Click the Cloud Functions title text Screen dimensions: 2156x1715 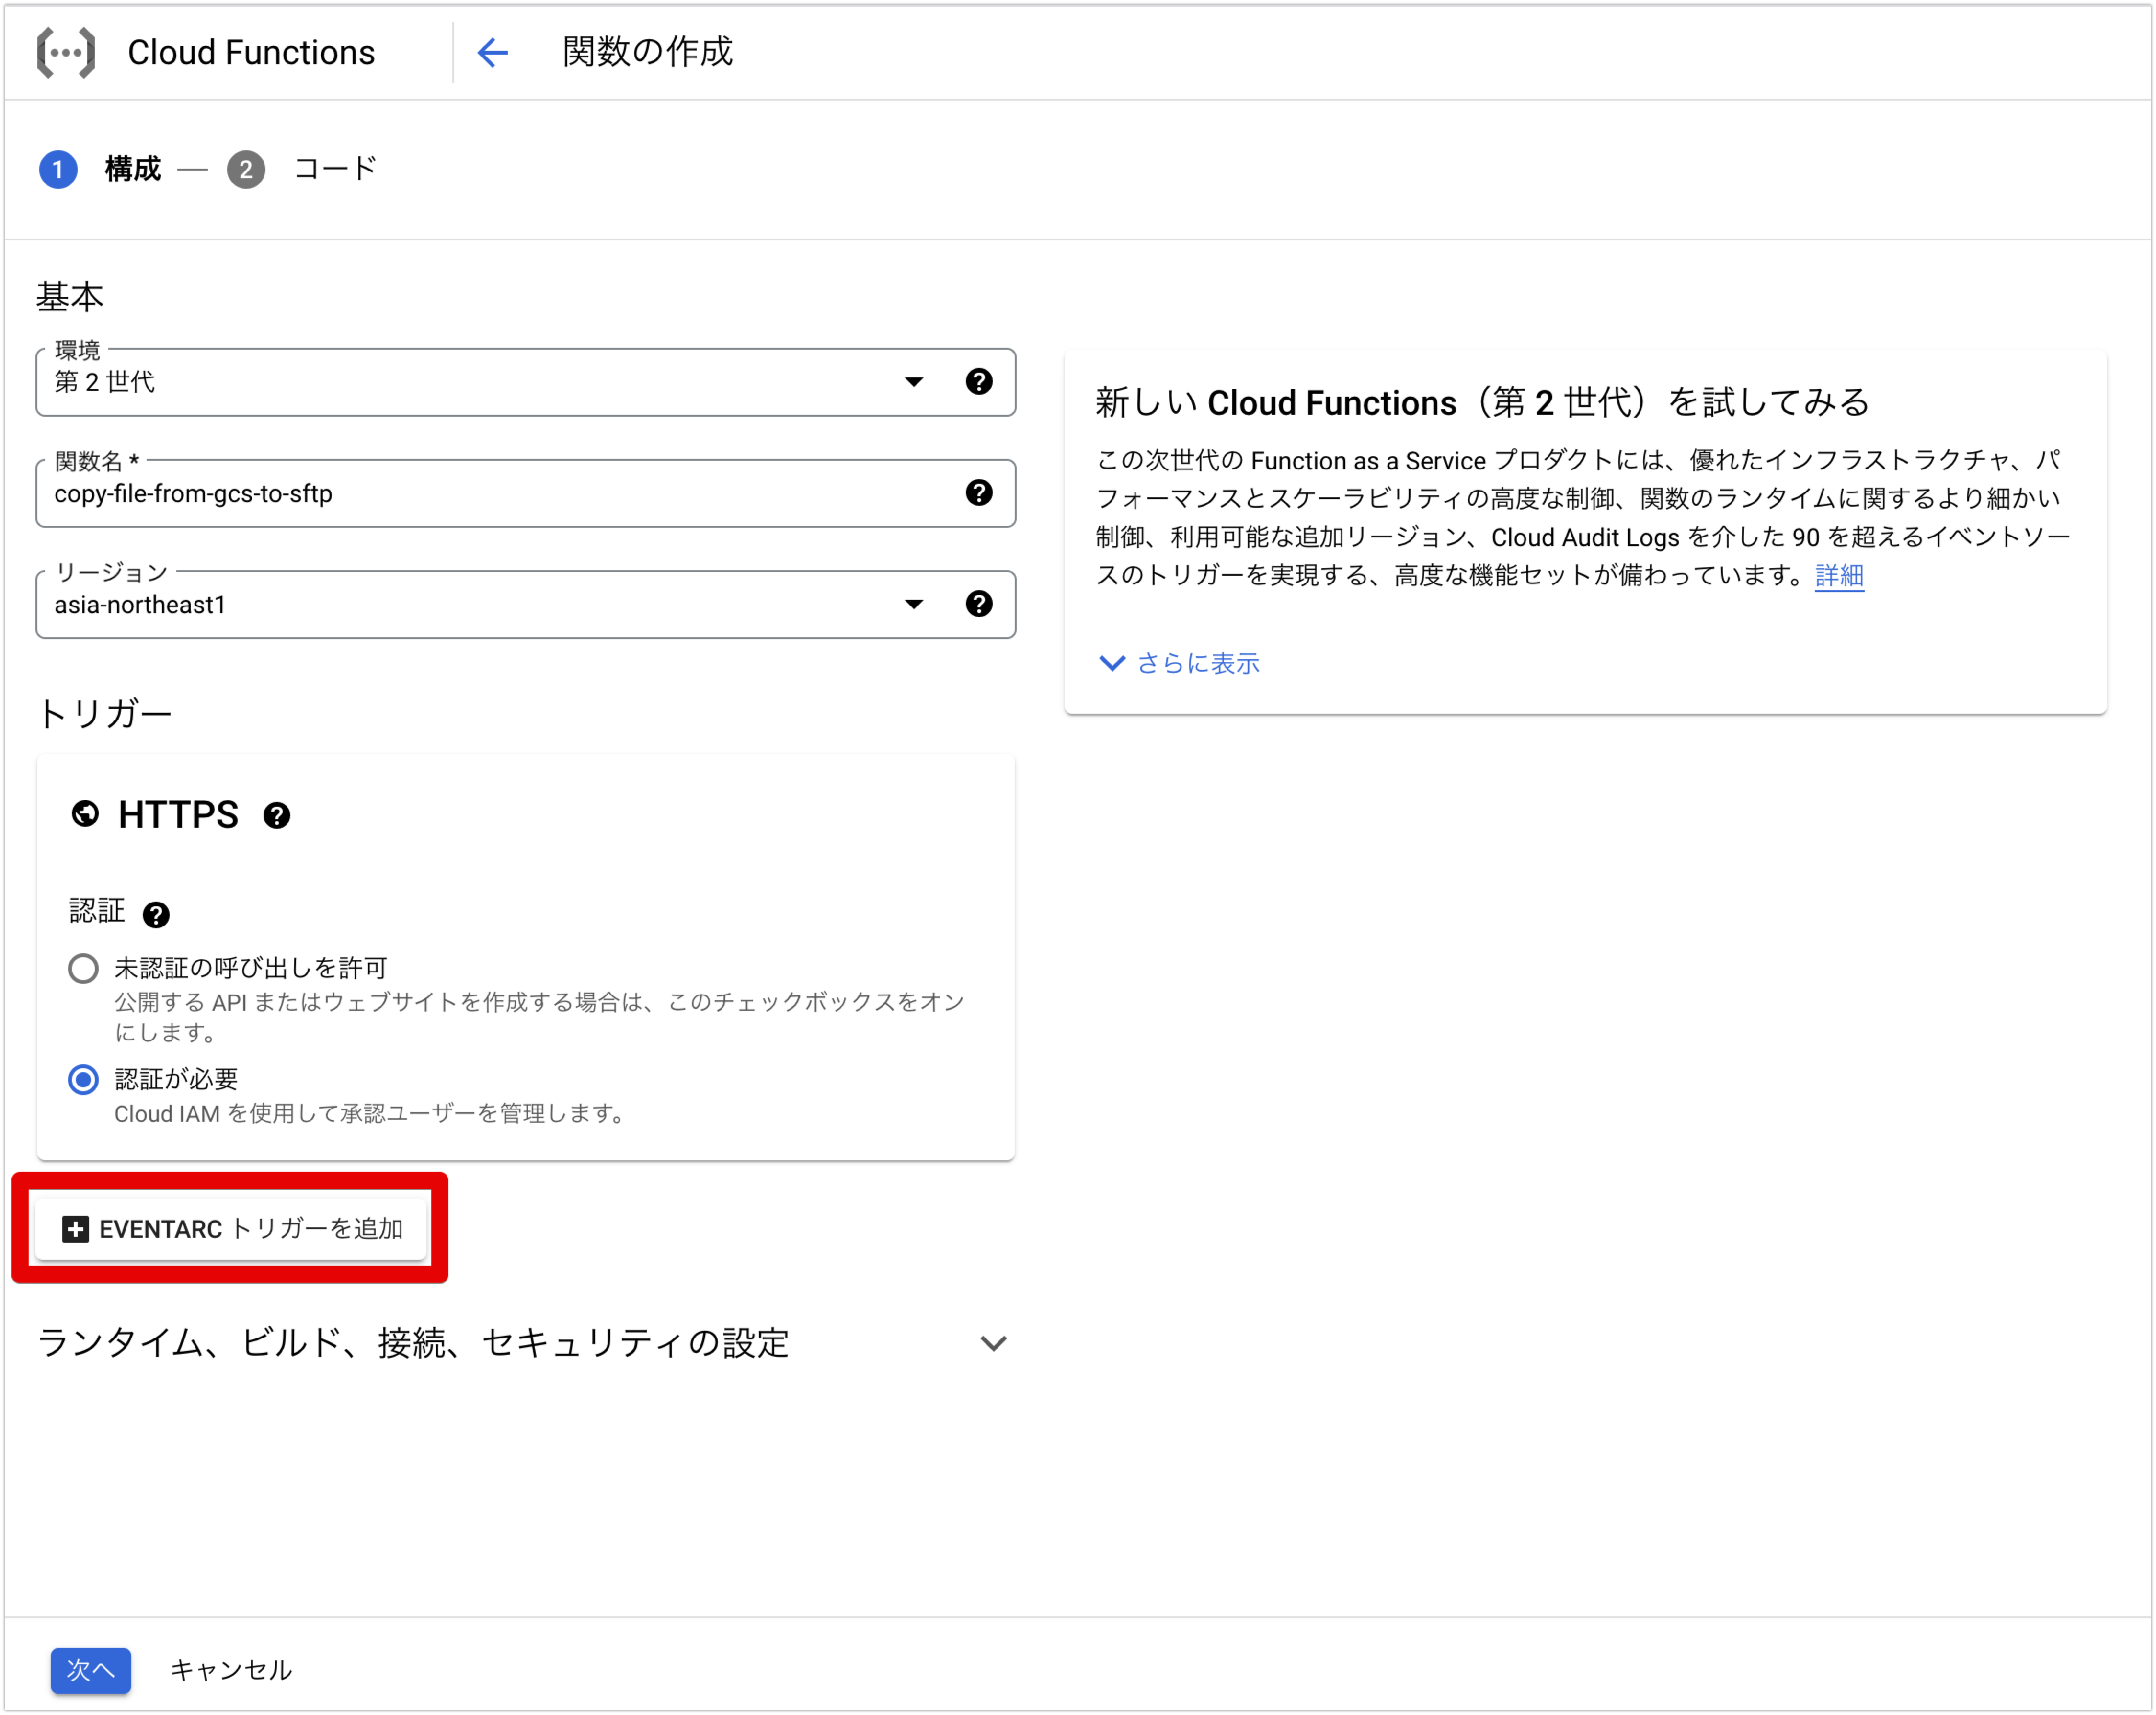pyautogui.click(x=251, y=52)
